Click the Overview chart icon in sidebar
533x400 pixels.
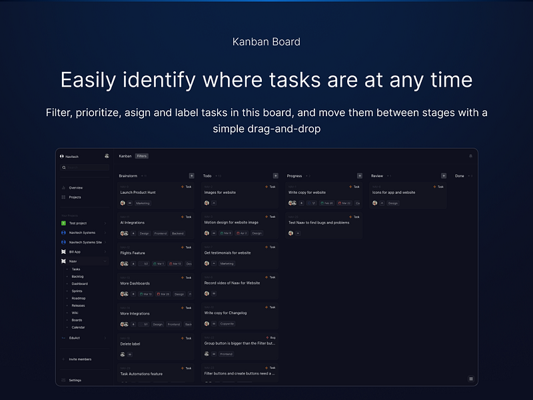(x=63, y=188)
